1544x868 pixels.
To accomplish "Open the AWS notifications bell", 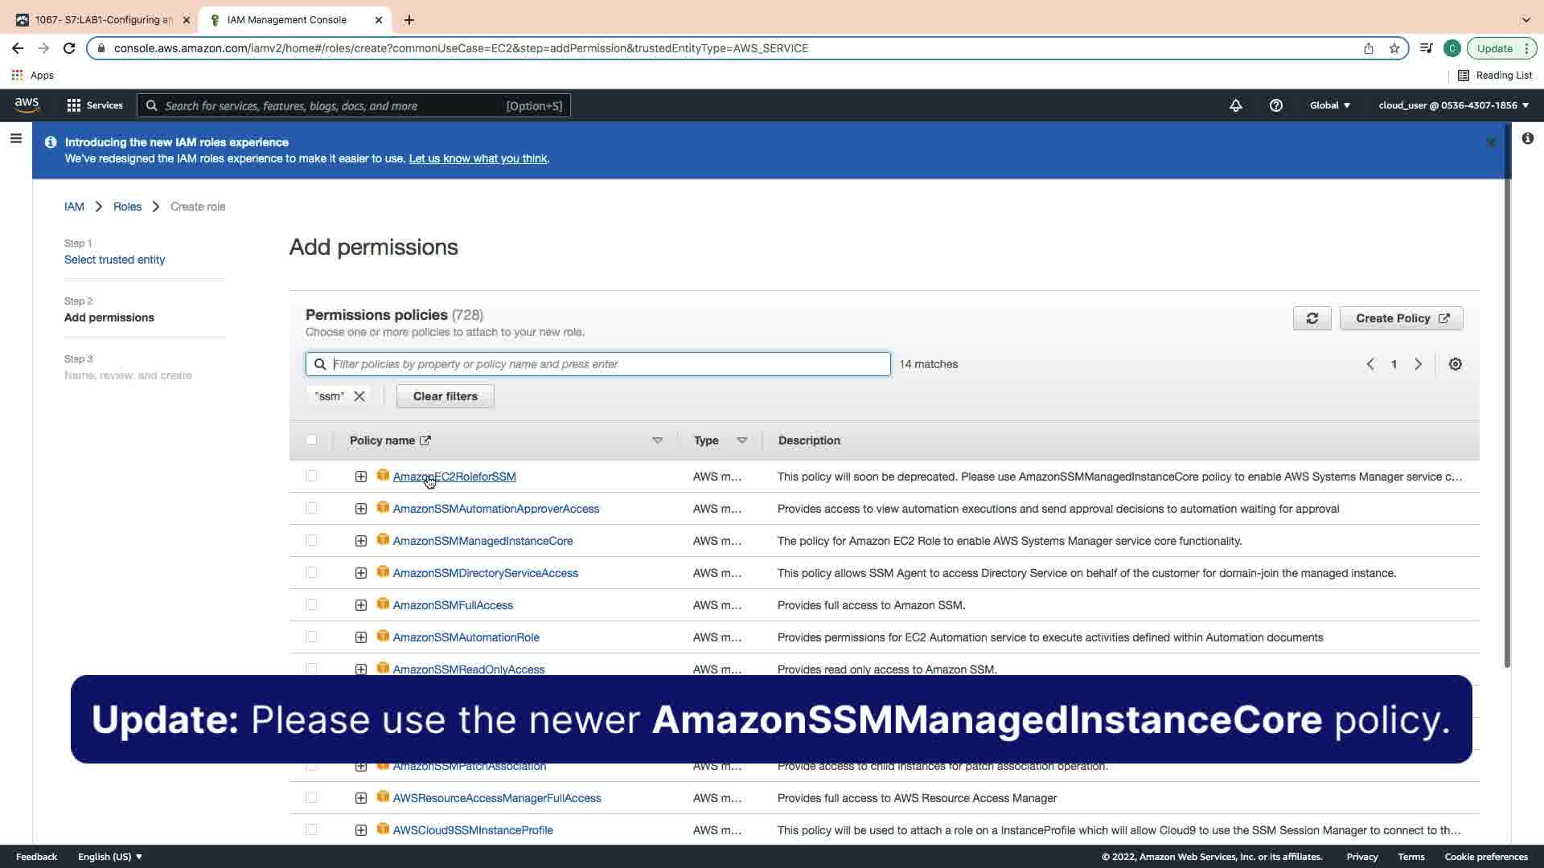I will click(x=1236, y=105).
